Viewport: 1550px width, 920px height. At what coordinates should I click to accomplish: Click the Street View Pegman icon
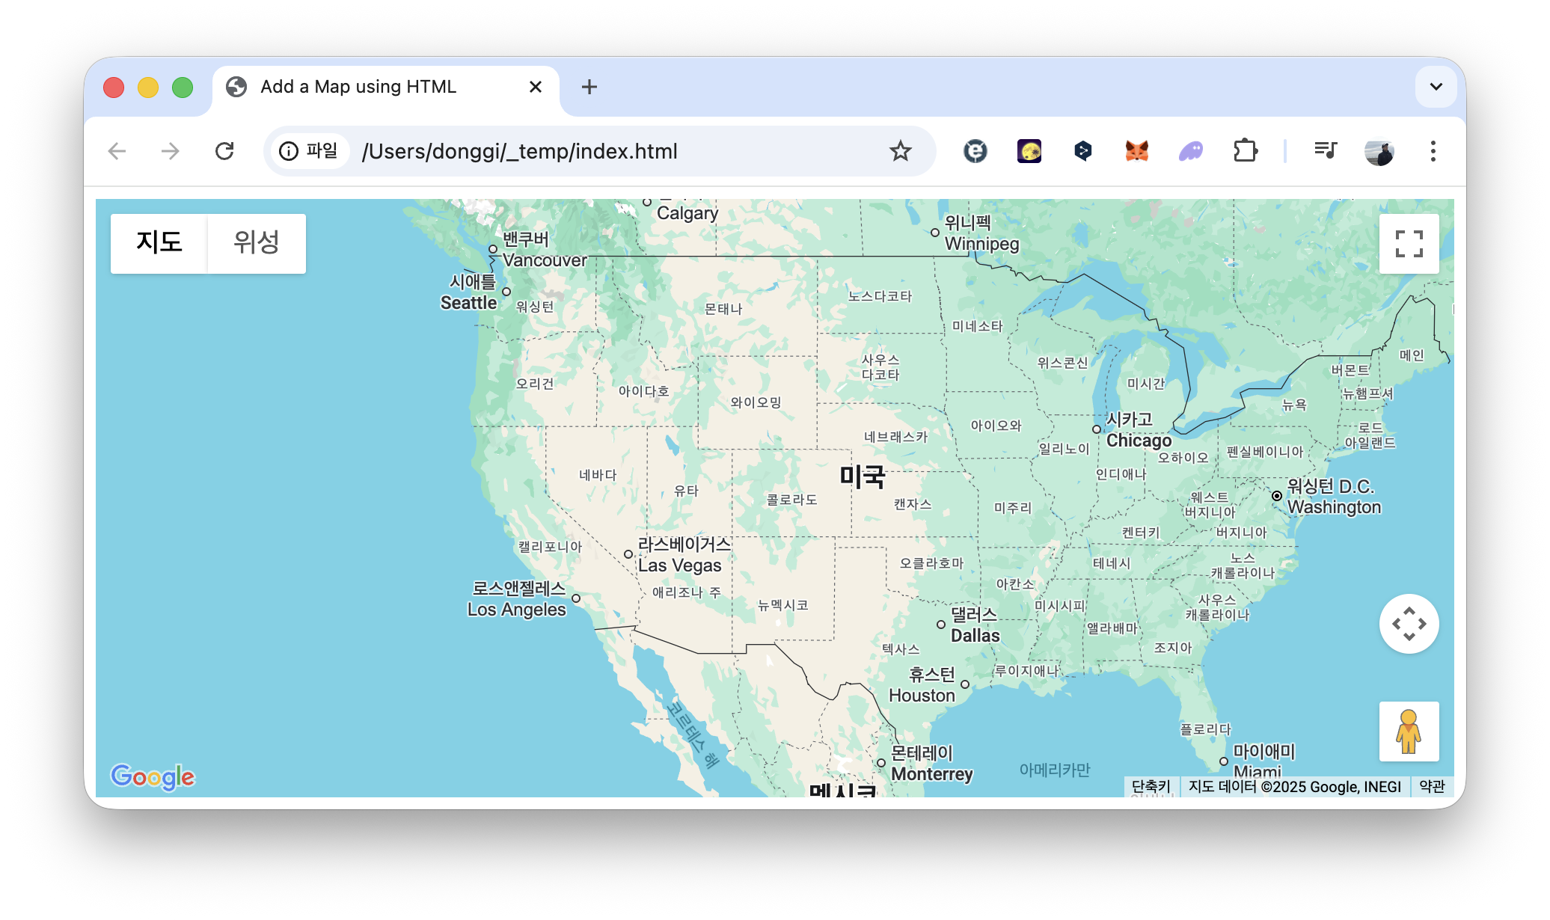1409,732
